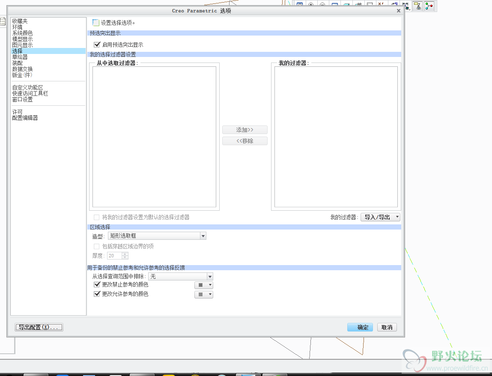This screenshot has height=376, width=492.
Task: Click the icon beside 设置选择选项
Action: 95,23
